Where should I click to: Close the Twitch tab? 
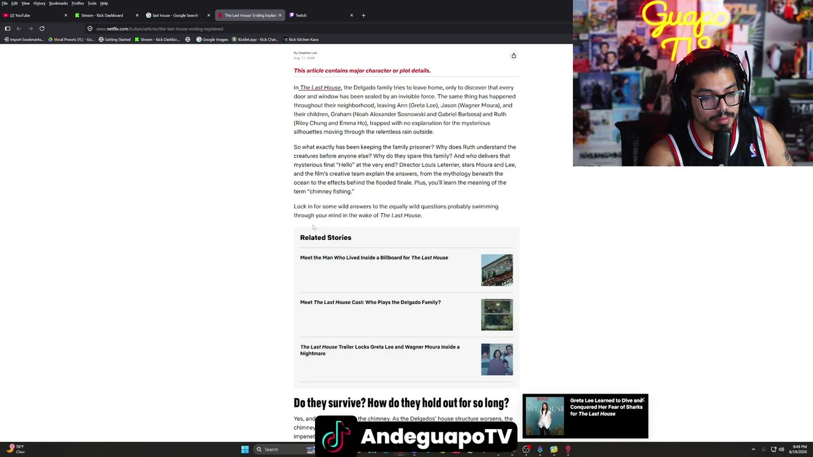(351, 15)
